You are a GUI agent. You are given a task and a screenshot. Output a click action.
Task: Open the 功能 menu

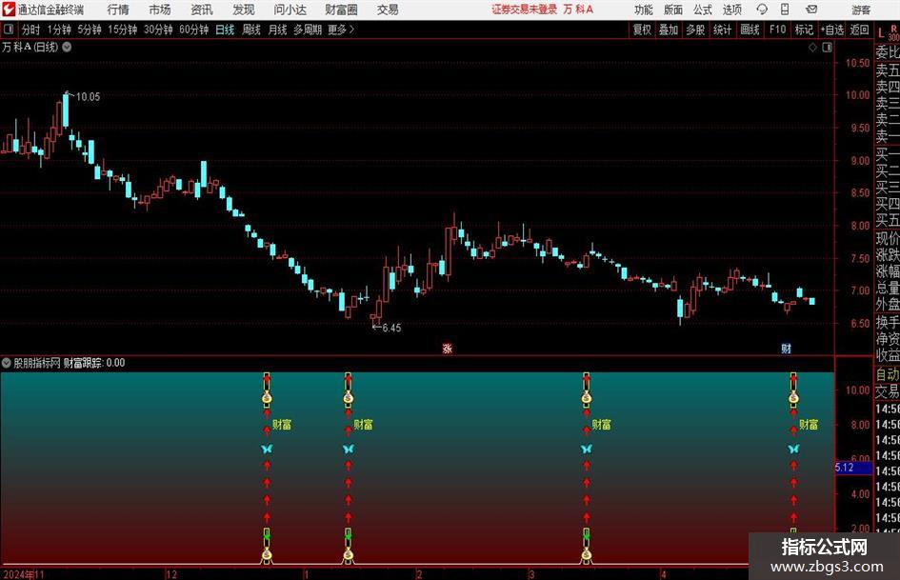[x=644, y=10]
